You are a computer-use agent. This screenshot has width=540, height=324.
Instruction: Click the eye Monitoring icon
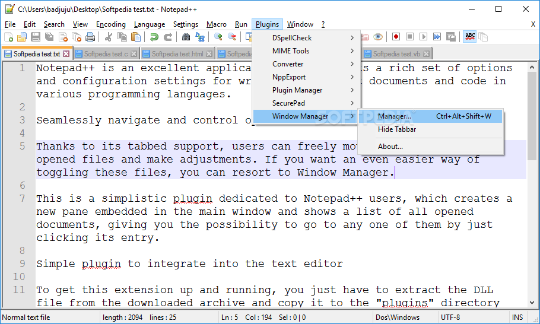click(378, 37)
